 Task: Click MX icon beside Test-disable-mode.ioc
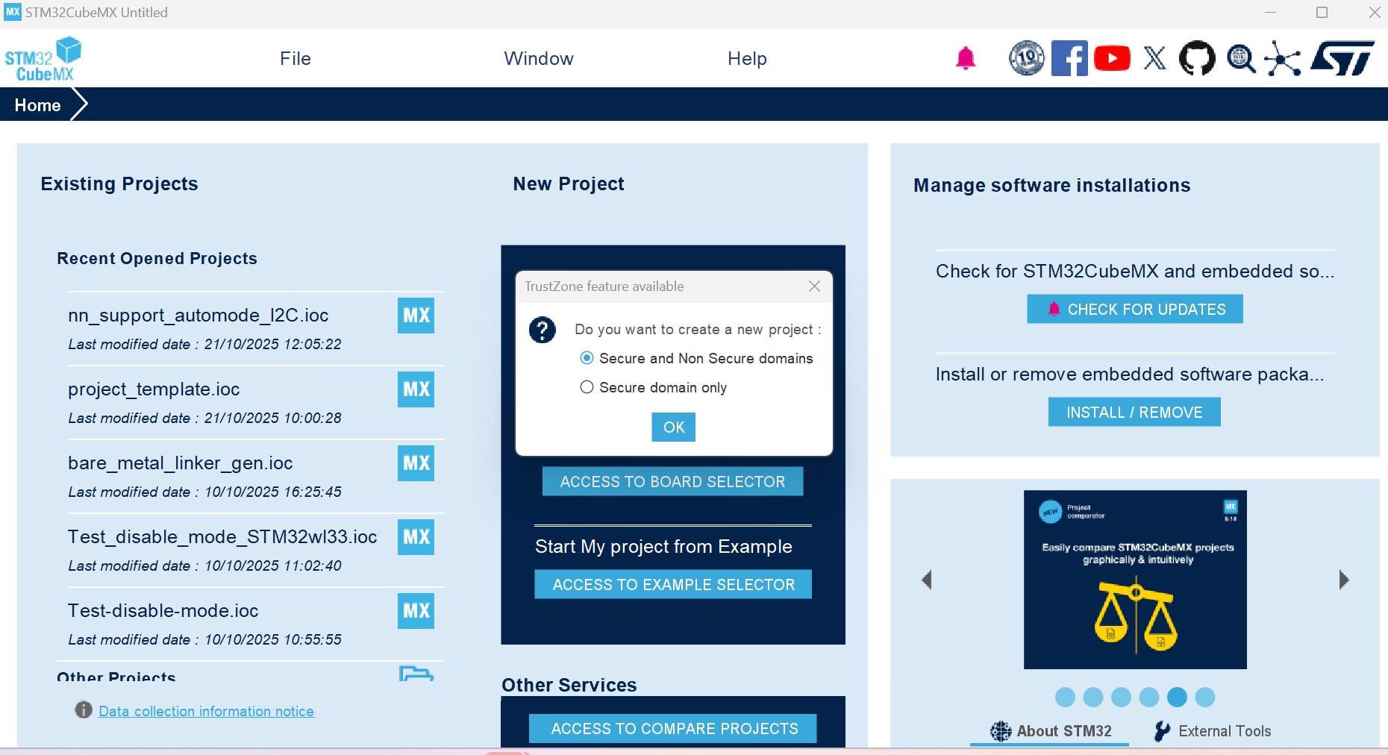(x=416, y=611)
